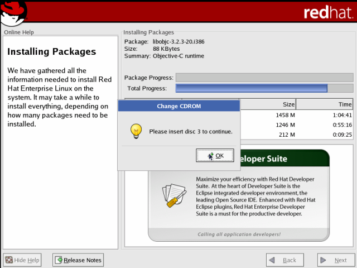Click the Total Progress bar
This screenshot has height=268, width=357.
pyautogui.click(x=264, y=88)
